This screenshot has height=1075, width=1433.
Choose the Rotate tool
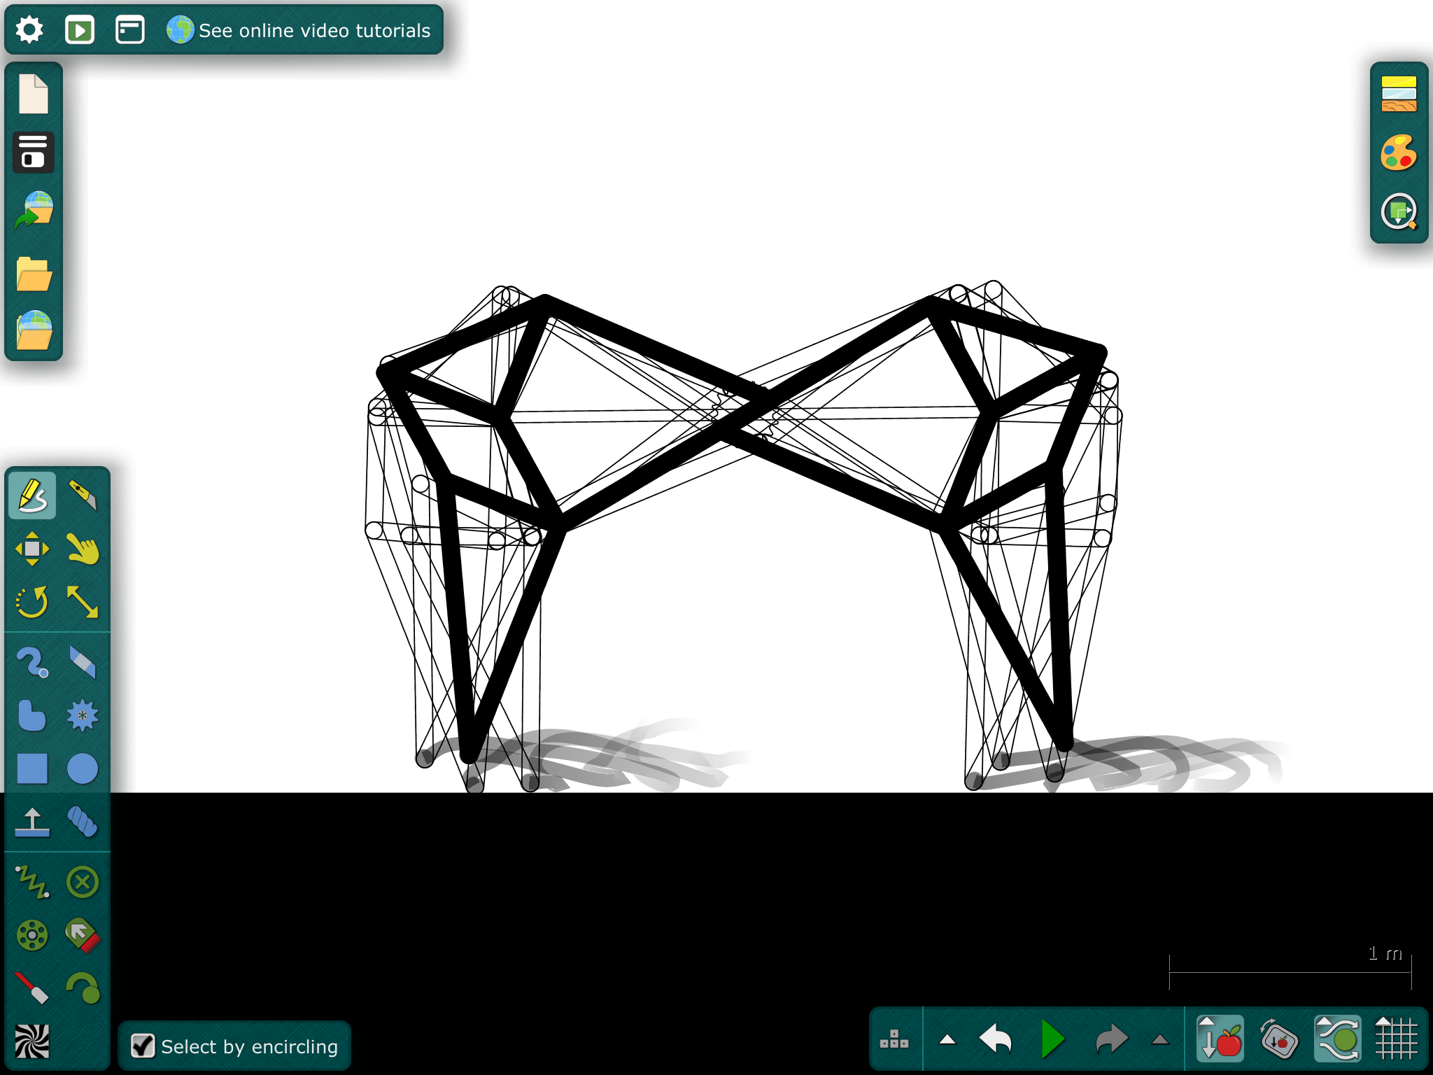[32, 602]
